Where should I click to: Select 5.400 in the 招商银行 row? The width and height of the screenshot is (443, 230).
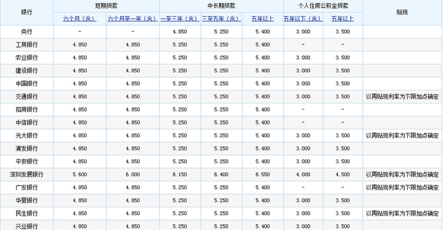(262, 109)
